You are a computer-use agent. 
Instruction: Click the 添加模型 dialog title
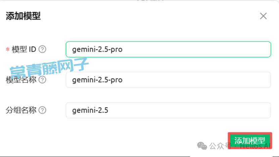[x=23, y=16]
